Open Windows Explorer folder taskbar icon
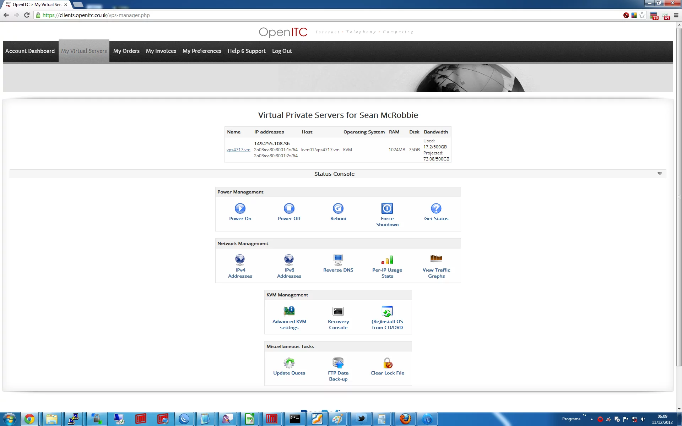The height and width of the screenshot is (426, 682). pyautogui.click(x=52, y=419)
